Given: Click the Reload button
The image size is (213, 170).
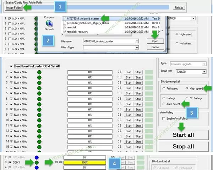Looking at the screenshot, I should point(179,7).
